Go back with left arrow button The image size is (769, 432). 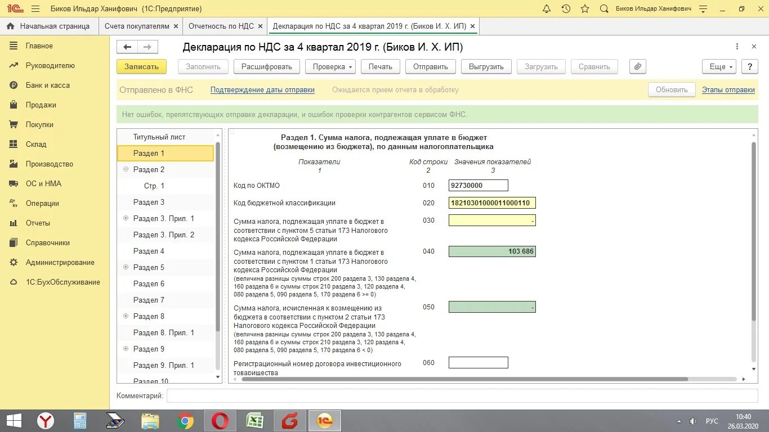point(127,47)
